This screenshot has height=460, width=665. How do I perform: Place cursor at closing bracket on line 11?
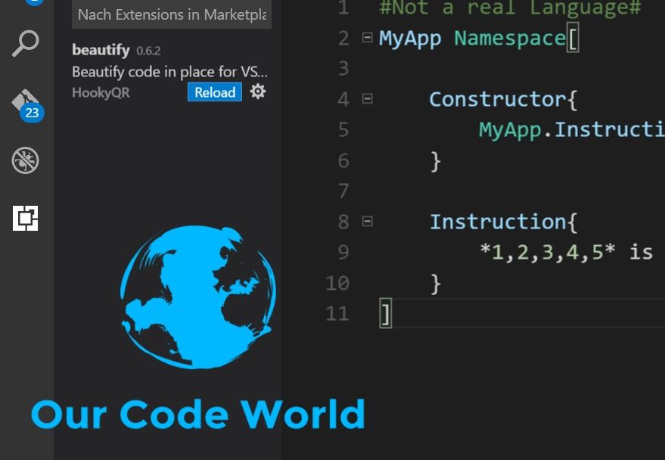385,314
